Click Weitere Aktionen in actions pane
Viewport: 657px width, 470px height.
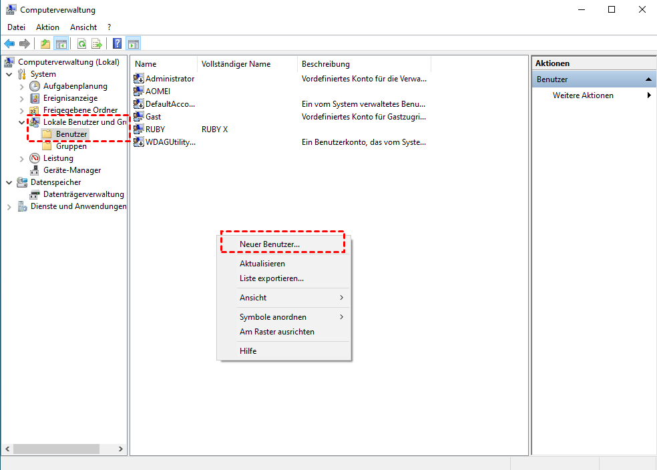point(583,95)
